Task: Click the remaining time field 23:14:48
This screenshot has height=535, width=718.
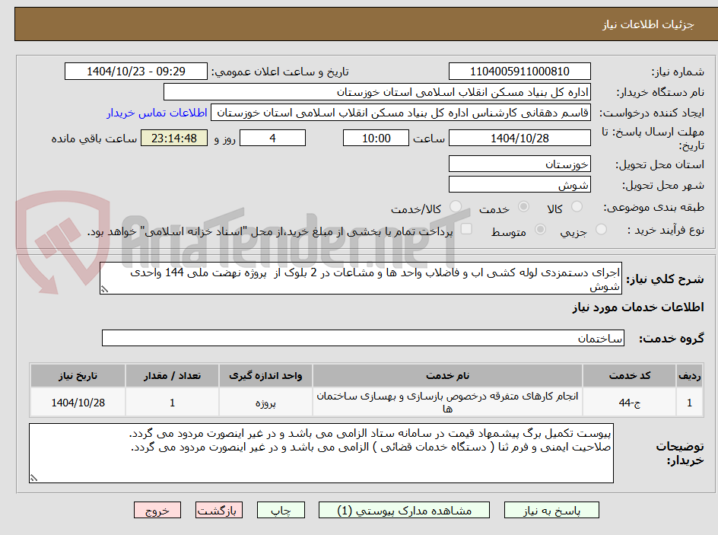Action: tap(174, 138)
